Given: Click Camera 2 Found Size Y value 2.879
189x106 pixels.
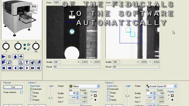Looking at the screenshot, I should 161,102.
